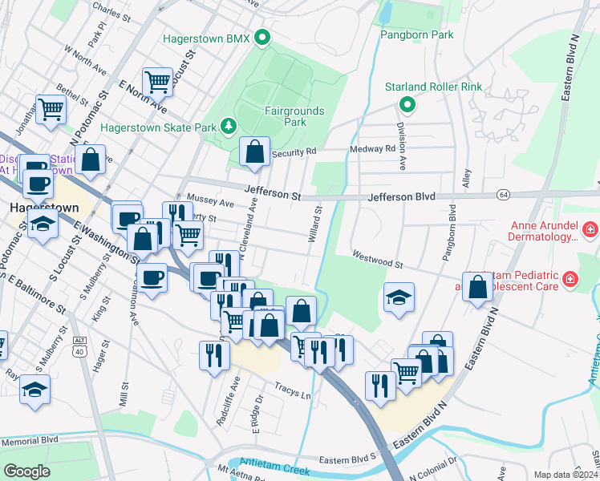
Task: Click the Jefferson St road label
Action: coord(273,192)
